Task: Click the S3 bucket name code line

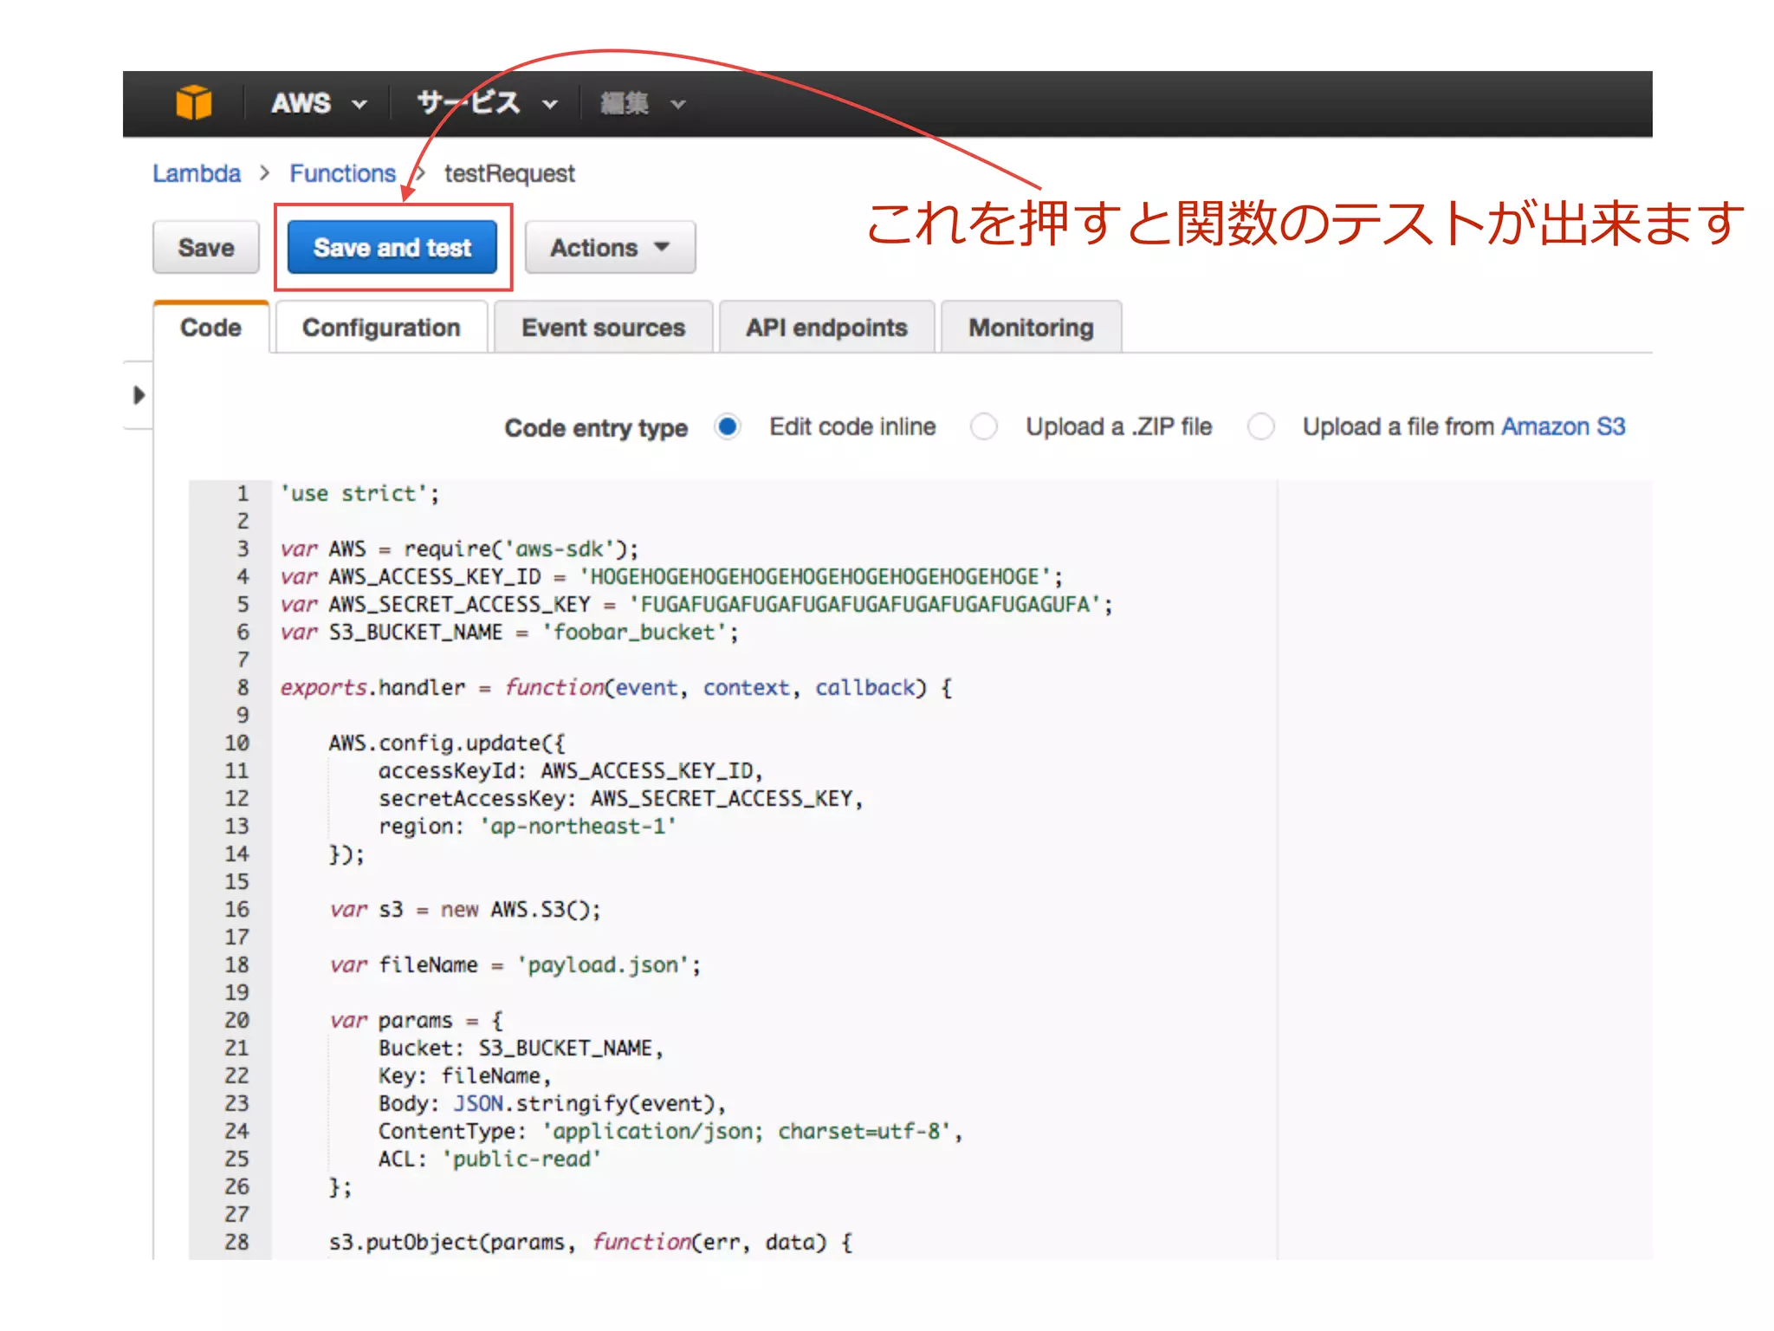Action: click(509, 633)
